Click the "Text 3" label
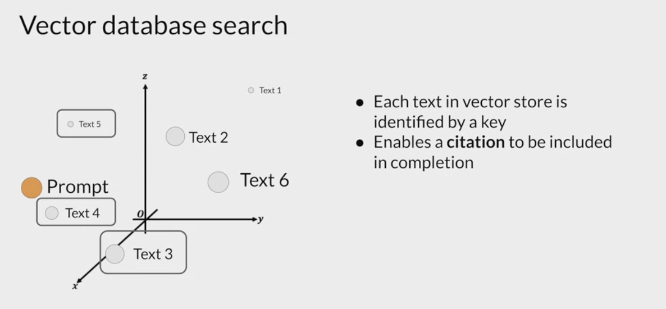666x309 pixels. [153, 254]
